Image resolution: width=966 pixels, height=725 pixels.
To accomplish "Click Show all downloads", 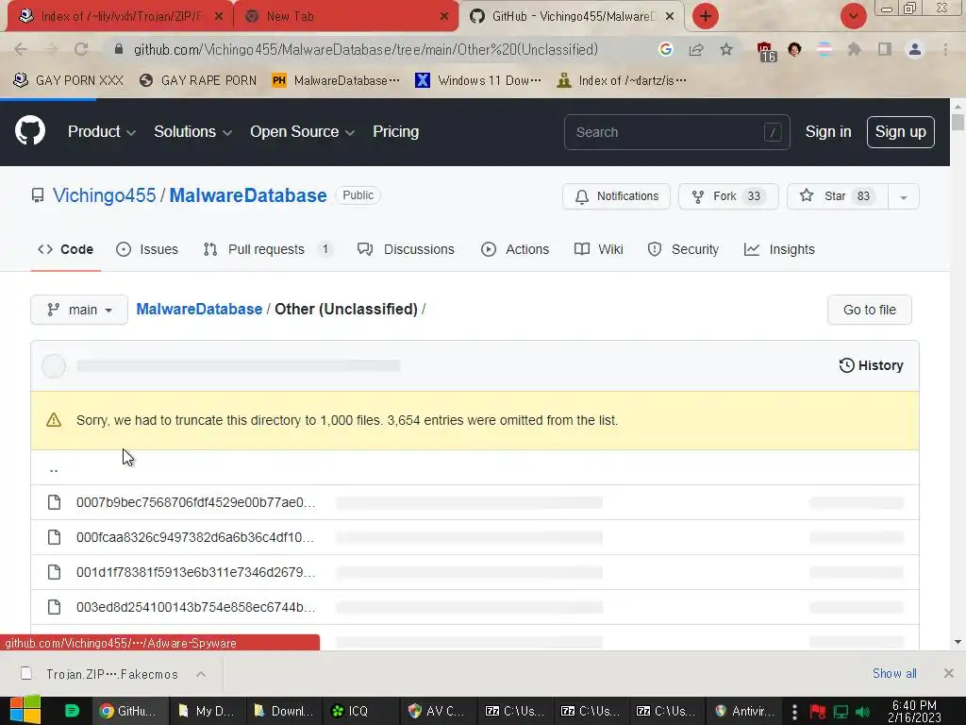I will (x=894, y=673).
